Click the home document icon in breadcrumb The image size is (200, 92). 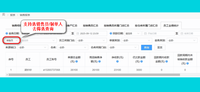pos(3,15)
